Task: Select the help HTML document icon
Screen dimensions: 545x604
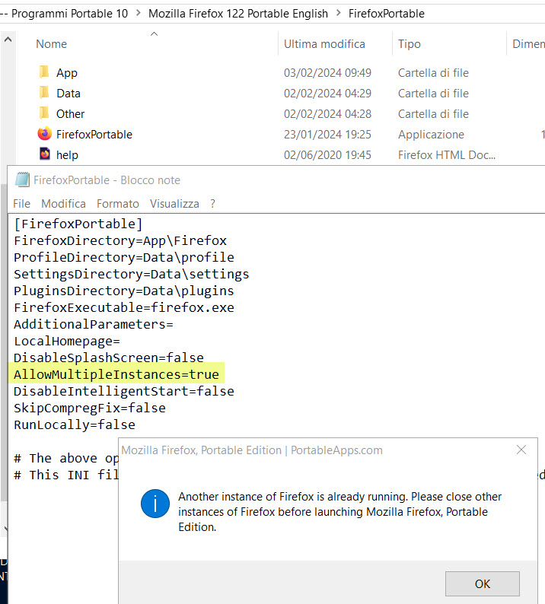Action: pyautogui.click(x=45, y=154)
